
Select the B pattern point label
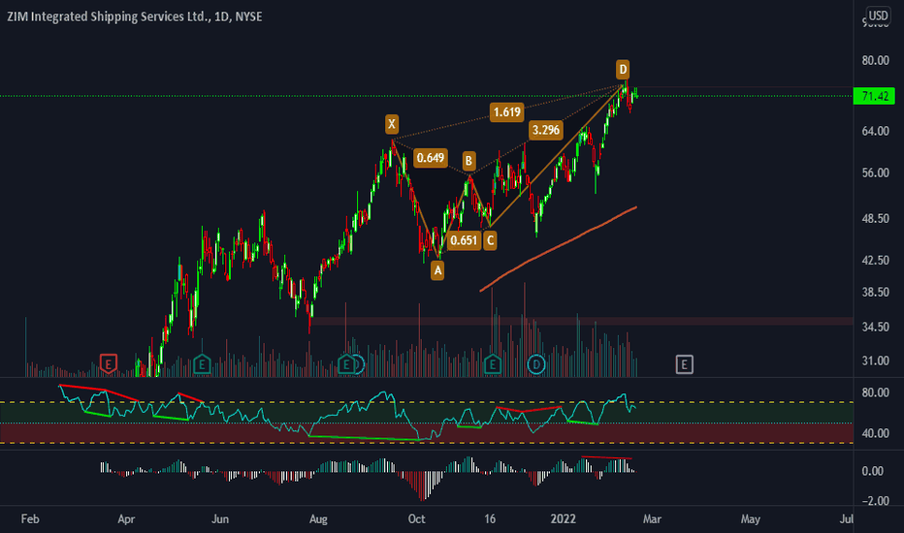468,161
